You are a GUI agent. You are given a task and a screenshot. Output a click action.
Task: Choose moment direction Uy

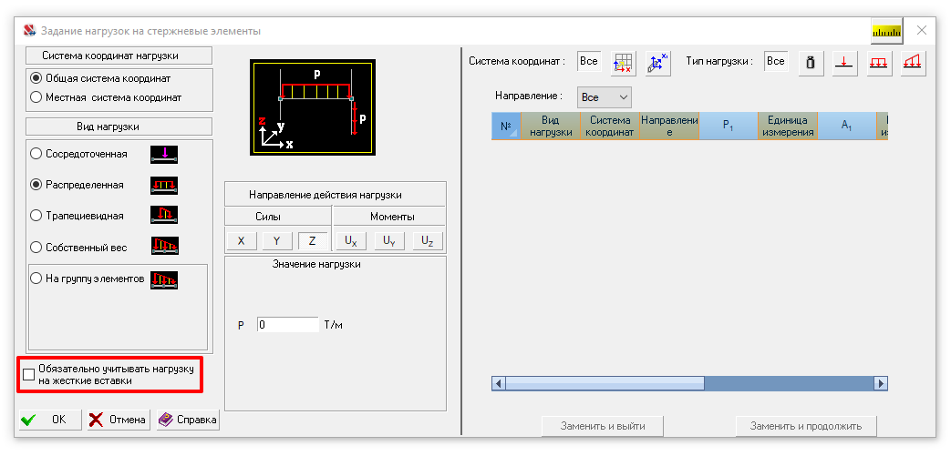[389, 240]
